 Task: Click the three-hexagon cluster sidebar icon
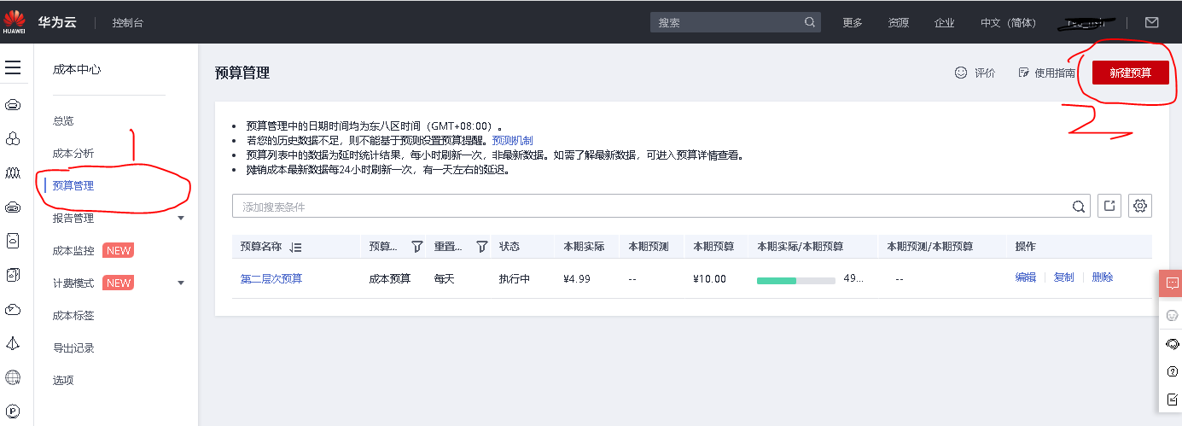(13, 138)
